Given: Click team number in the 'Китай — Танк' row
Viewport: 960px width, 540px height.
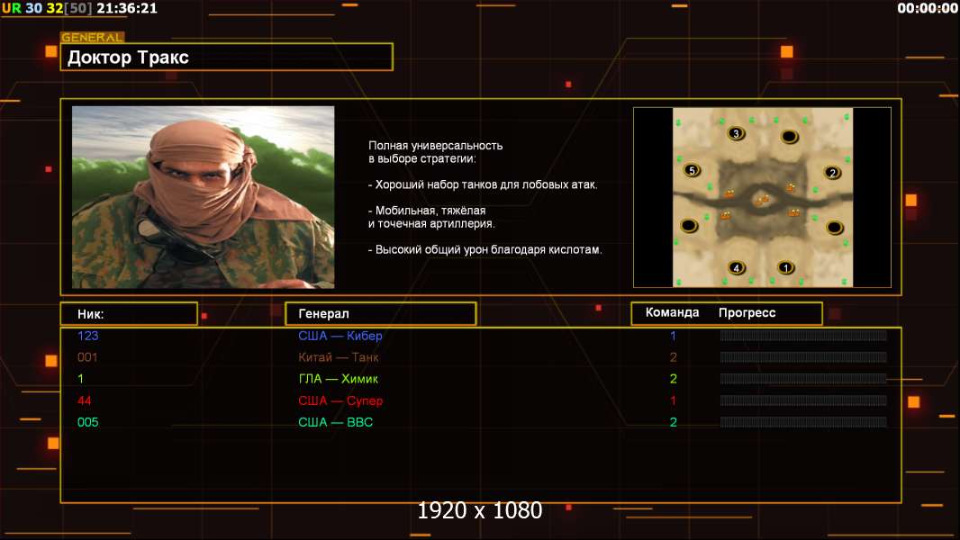Looking at the screenshot, I should pyautogui.click(x=673, y=357).
